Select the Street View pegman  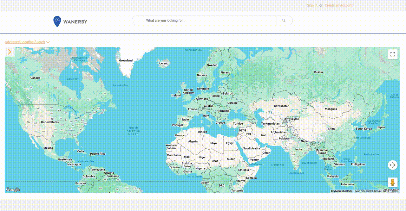393,182
